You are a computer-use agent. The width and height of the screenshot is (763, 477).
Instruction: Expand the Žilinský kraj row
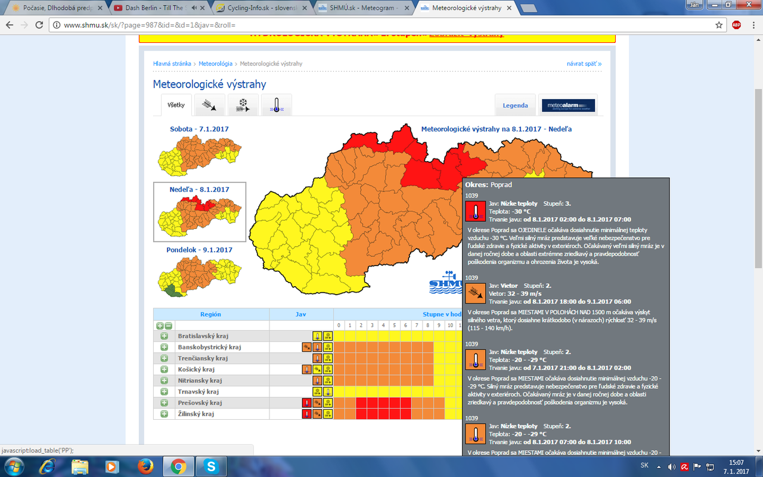click(x=164, y=414)
